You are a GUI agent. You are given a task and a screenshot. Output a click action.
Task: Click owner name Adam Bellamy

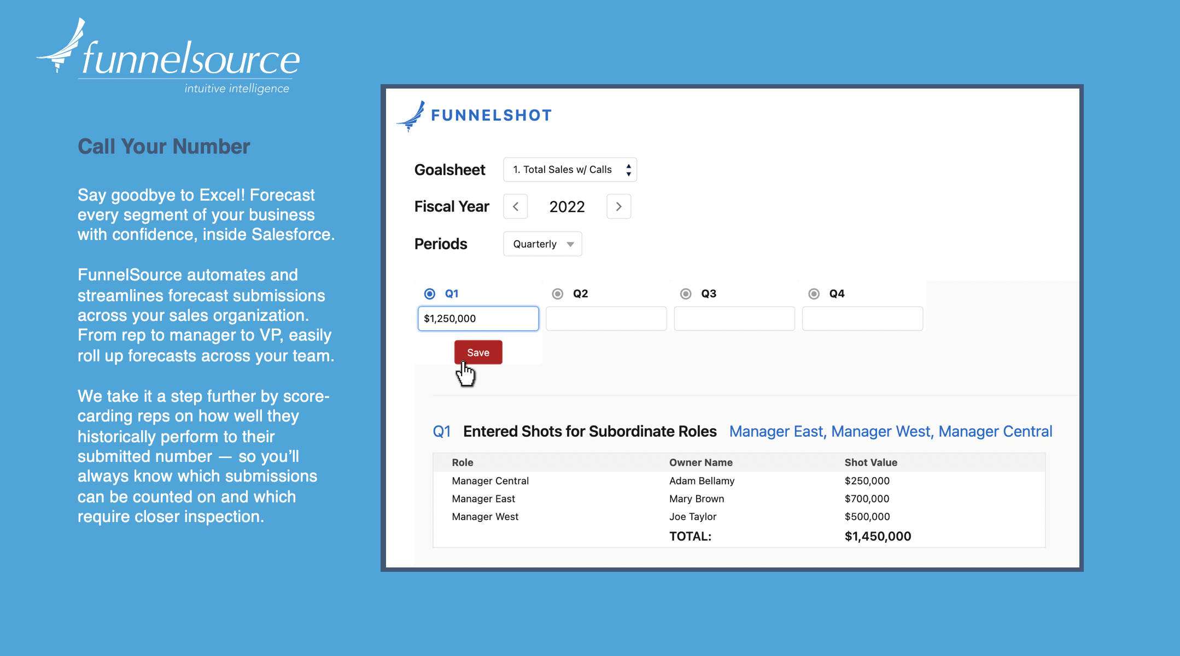(702, 481)
